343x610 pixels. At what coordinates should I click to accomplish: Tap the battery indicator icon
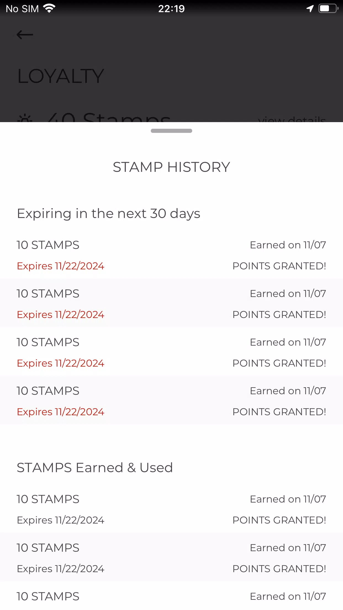point(328,9)
